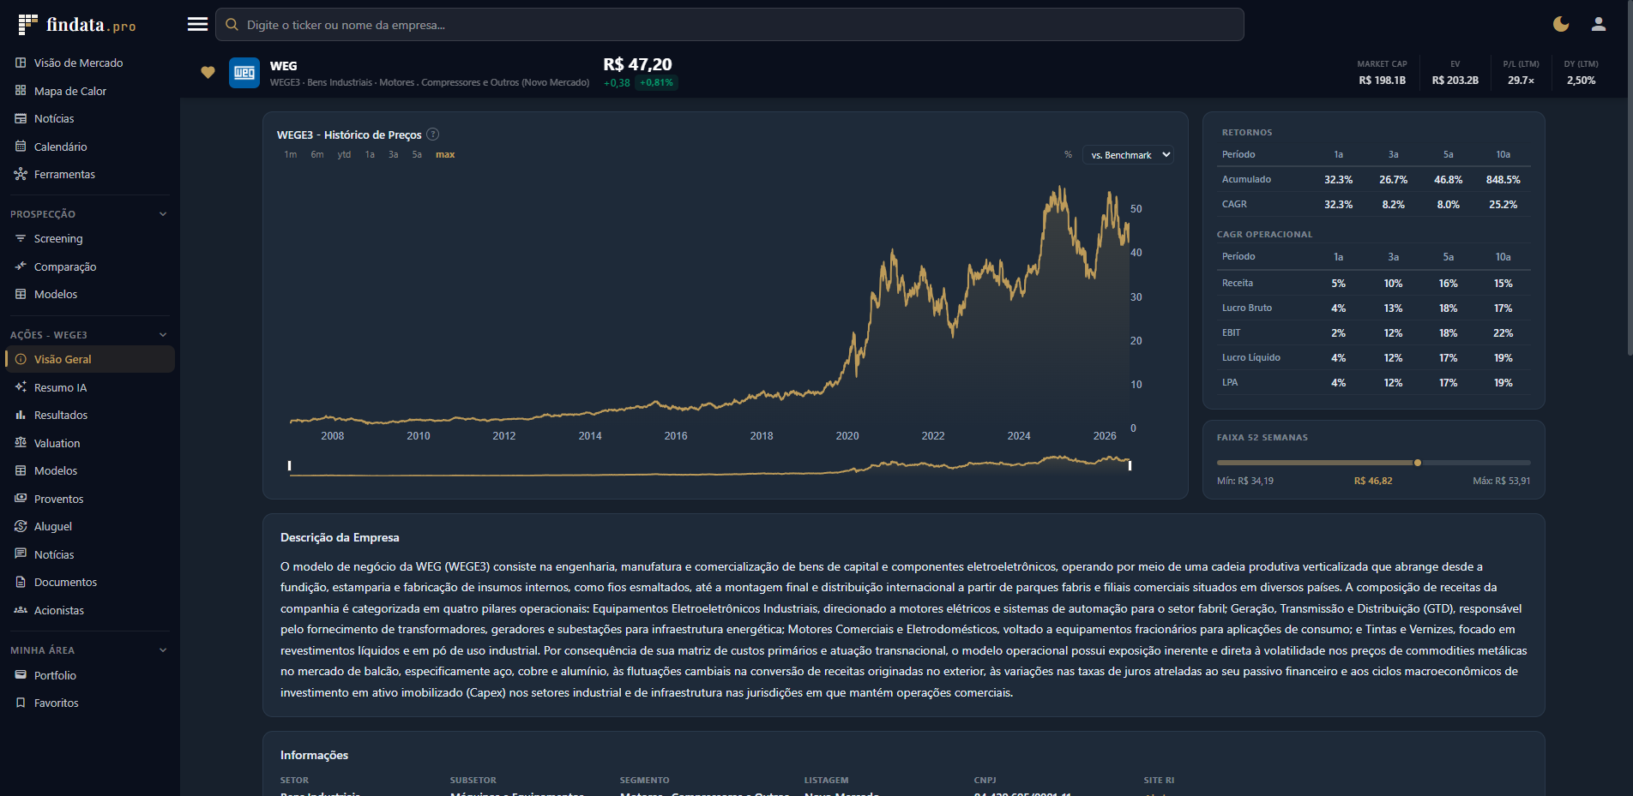The height and width of the screenshot is (796, 1633).
Task: Select 1a chart range
Action: coord(370,155)
